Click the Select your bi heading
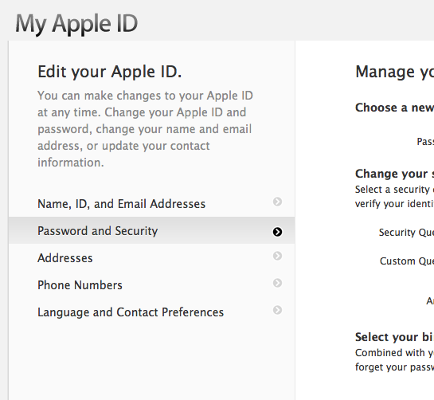This screenshot has width=434, height=400. point(394,337)
